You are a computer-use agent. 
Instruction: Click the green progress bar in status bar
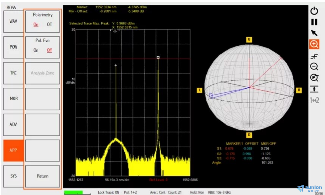pos(73,192)
